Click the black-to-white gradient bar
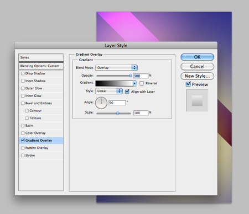This screenshot has height=214, width=249. (114, 83)
